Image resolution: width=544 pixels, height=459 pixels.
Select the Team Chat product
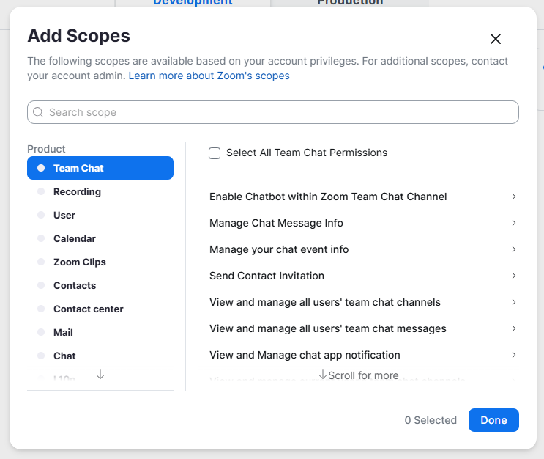(100, 168)
